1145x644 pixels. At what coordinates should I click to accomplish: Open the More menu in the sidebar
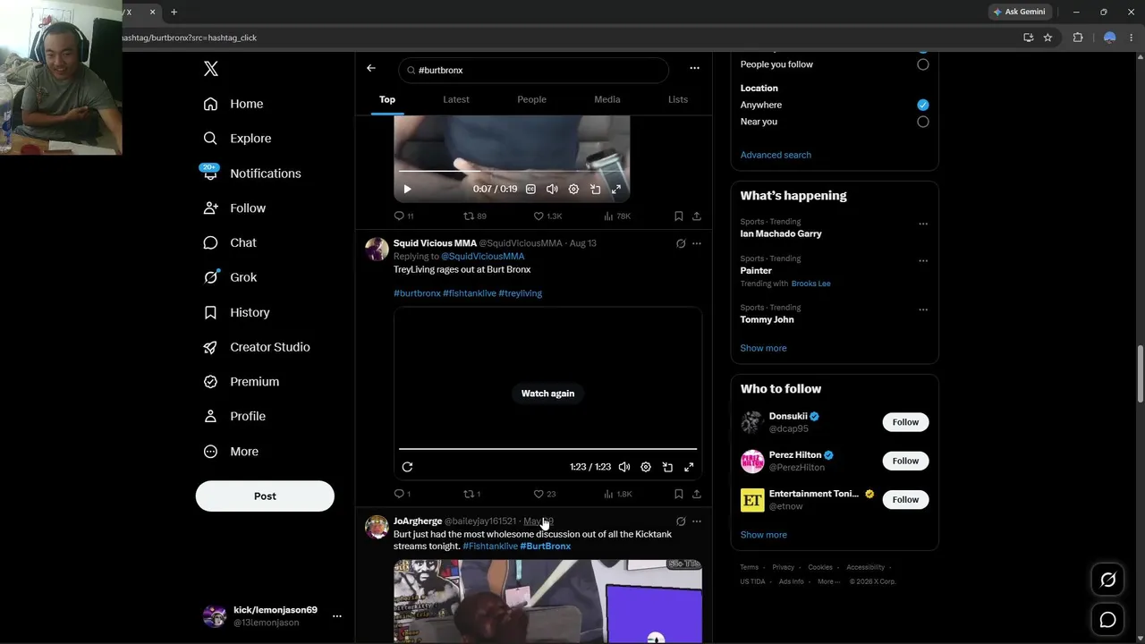(232, 452)
